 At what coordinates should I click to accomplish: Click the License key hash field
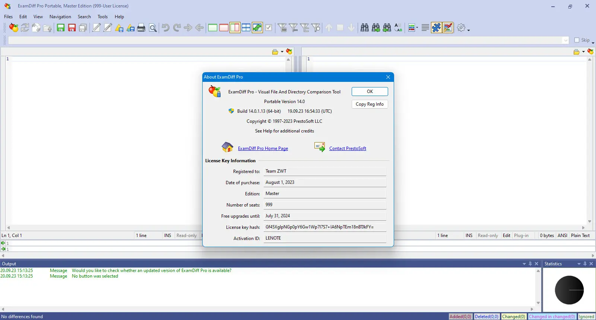pyautogui.click(x=325, y=227)
